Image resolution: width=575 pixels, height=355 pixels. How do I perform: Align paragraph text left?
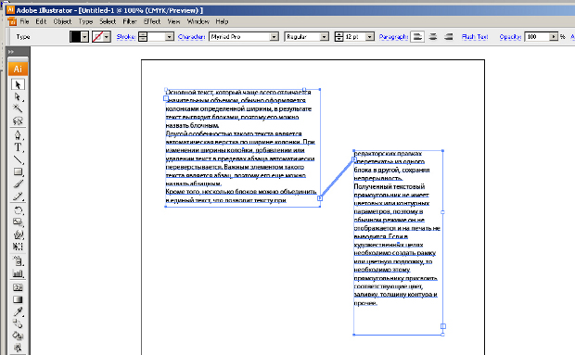pyautogui.click(x=417, y=37)
